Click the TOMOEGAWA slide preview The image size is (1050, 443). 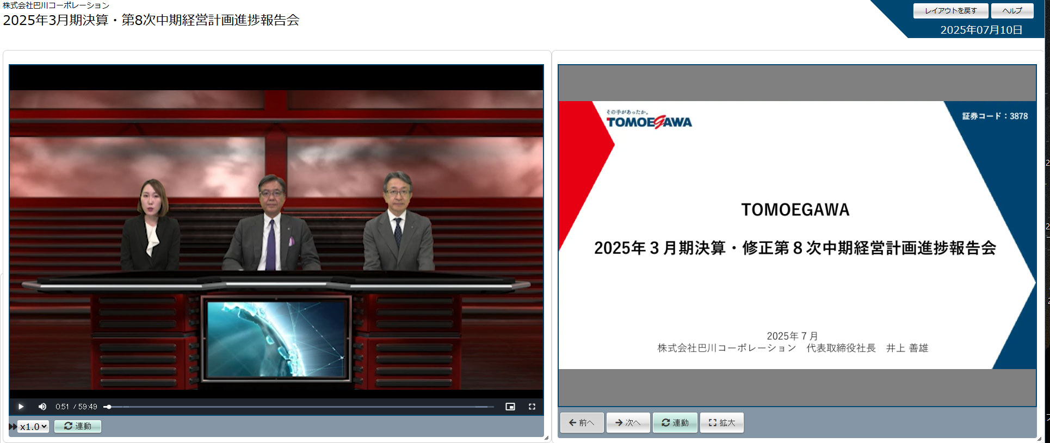pyautogui.click(x=797, y=235)
